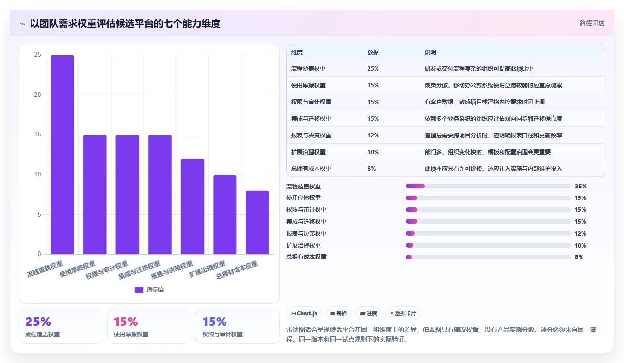
Task: Click the 使用摩擦权重 progress bar
Action: [x=488, y=198]
